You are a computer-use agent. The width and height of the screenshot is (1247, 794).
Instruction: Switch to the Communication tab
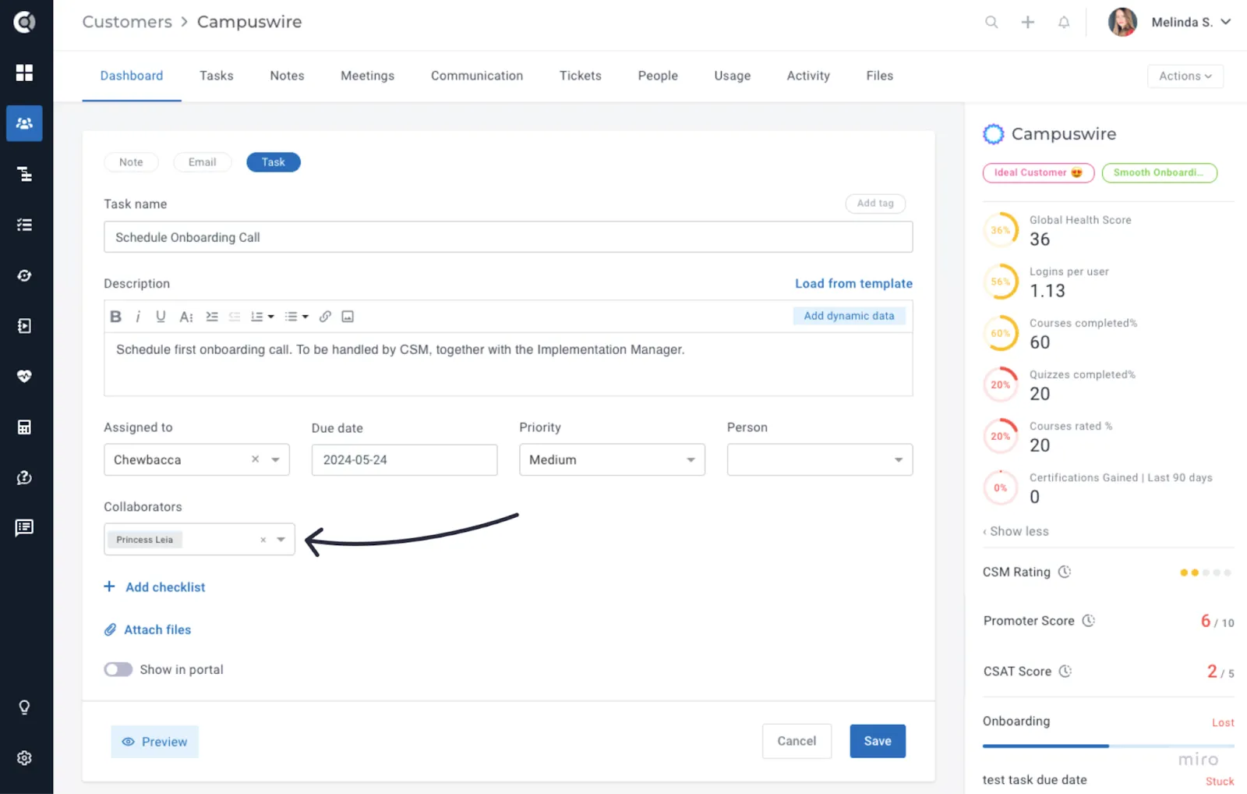(x=477, y=76)
